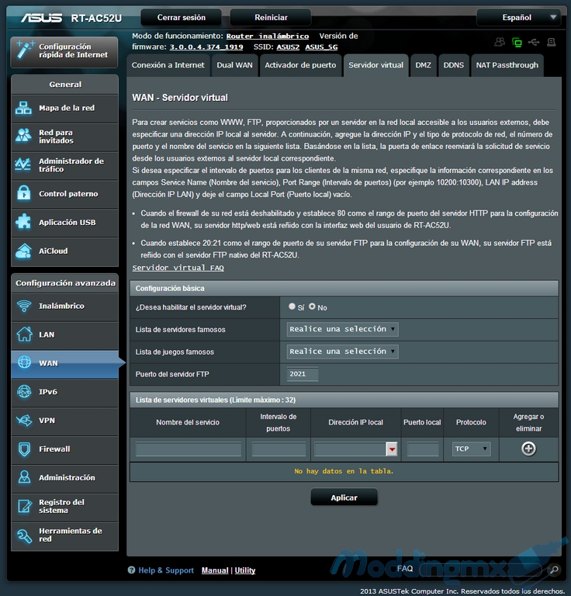Click Herramientas de red wrench icon
The height and width of the screenshot is (596, 571).
(24, 535)
